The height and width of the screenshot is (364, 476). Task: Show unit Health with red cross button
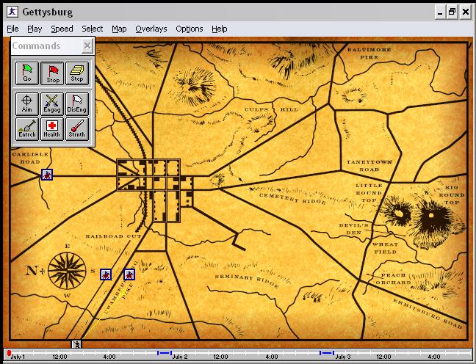click(x=52, y=129)
